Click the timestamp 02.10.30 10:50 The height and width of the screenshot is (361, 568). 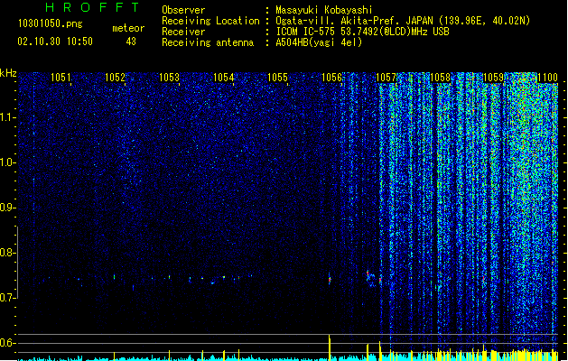[x=55, y=42]
